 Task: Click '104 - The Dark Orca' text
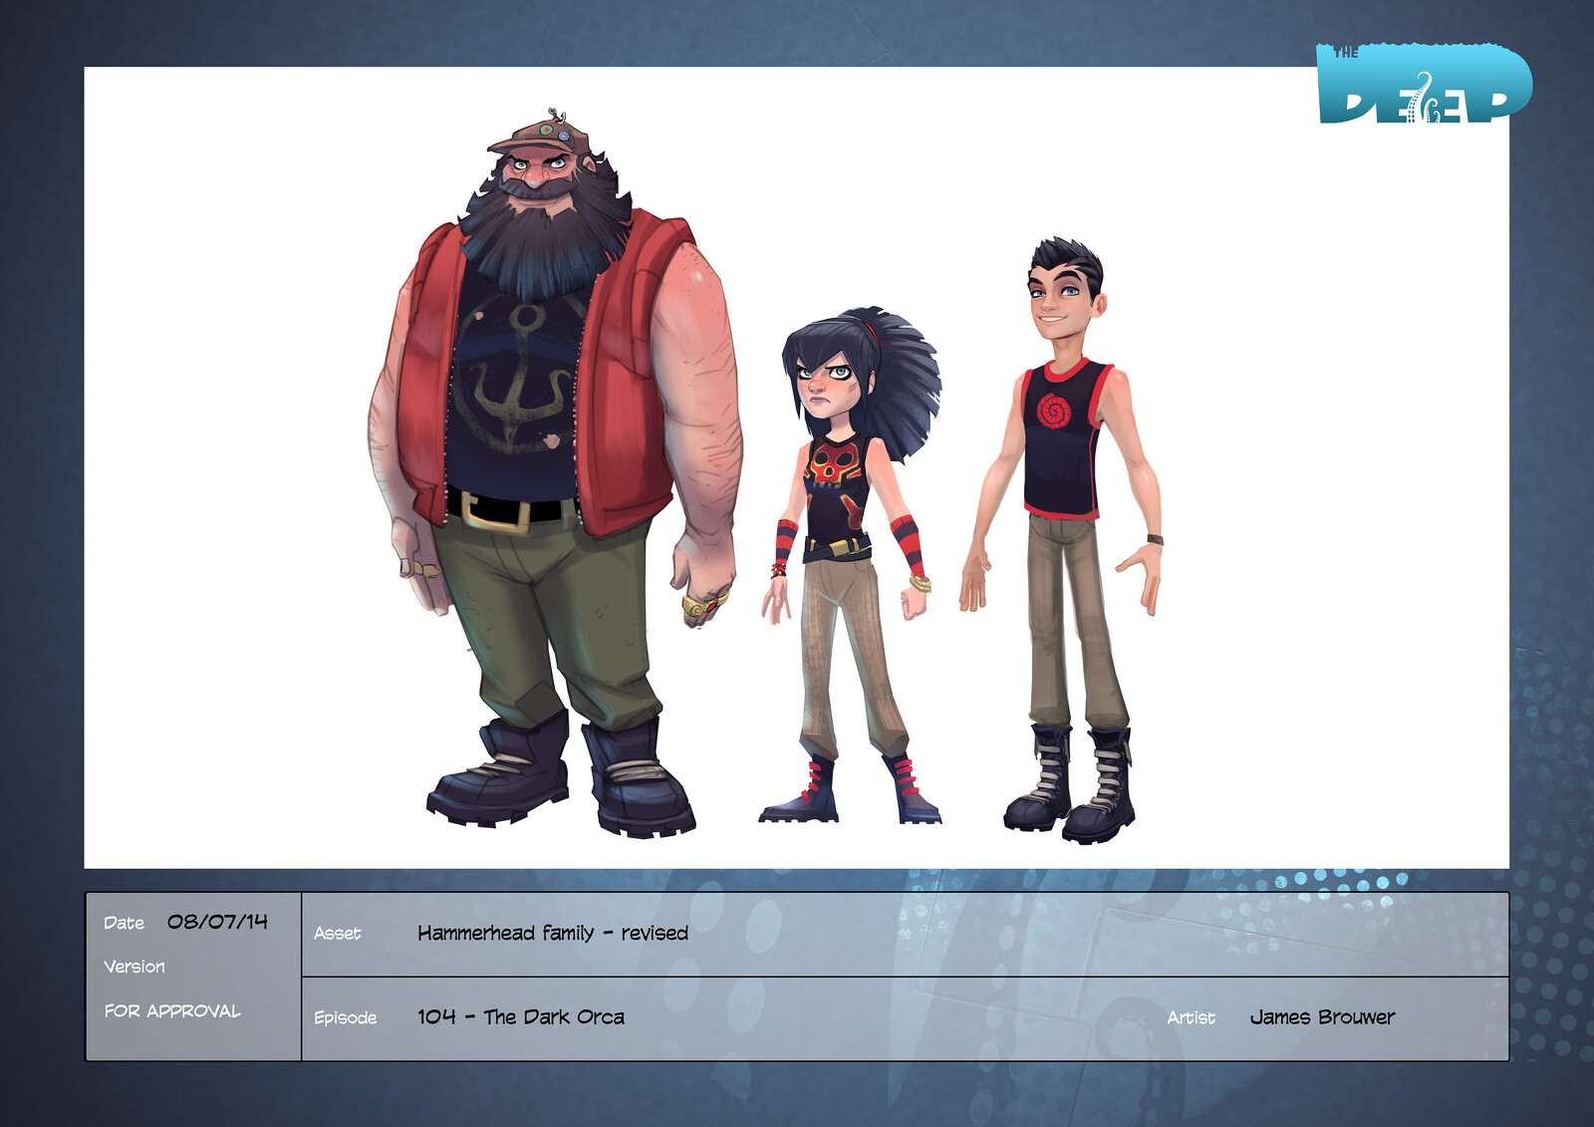[x=521, y=1016]
